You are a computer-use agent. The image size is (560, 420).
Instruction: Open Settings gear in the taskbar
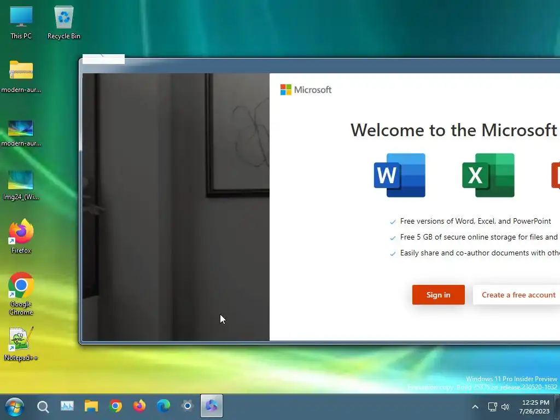(x=188, y=406)
